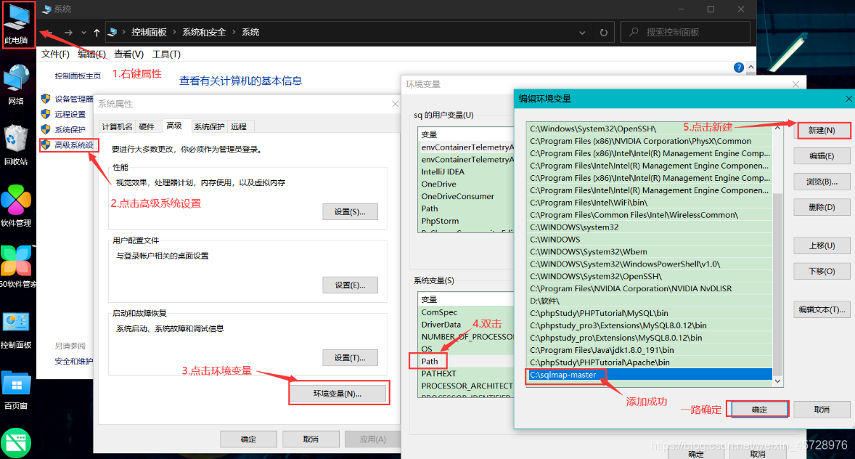This screenshot has width=855, height=459.
Task: Click 系统和安全 in the breadcrumb
Action: pos(204,32)
